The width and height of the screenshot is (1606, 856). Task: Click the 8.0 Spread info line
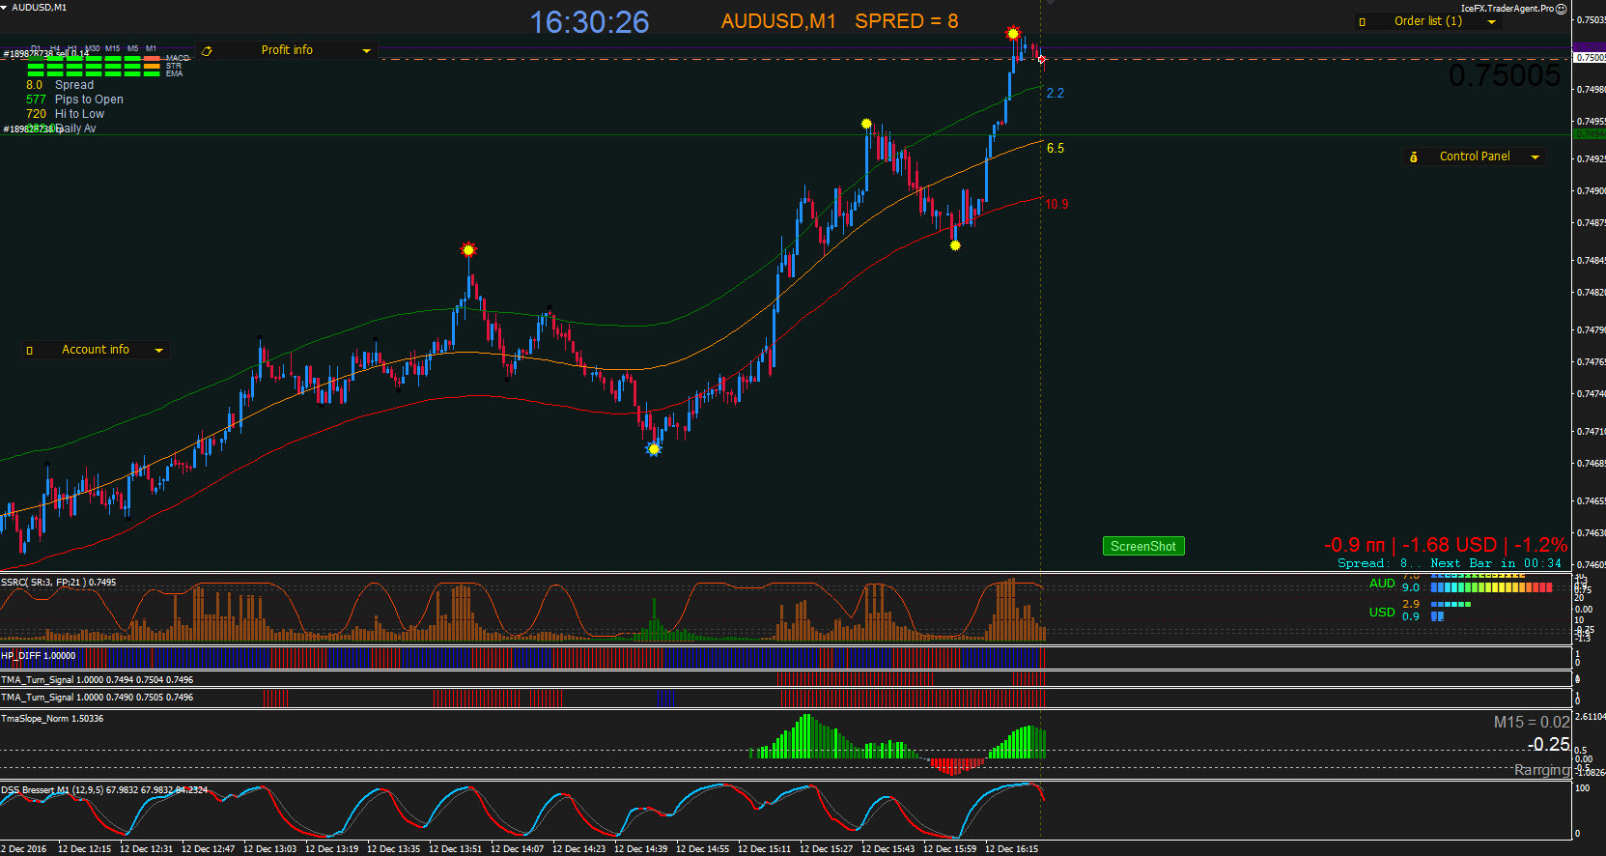(x=60, y=85)
